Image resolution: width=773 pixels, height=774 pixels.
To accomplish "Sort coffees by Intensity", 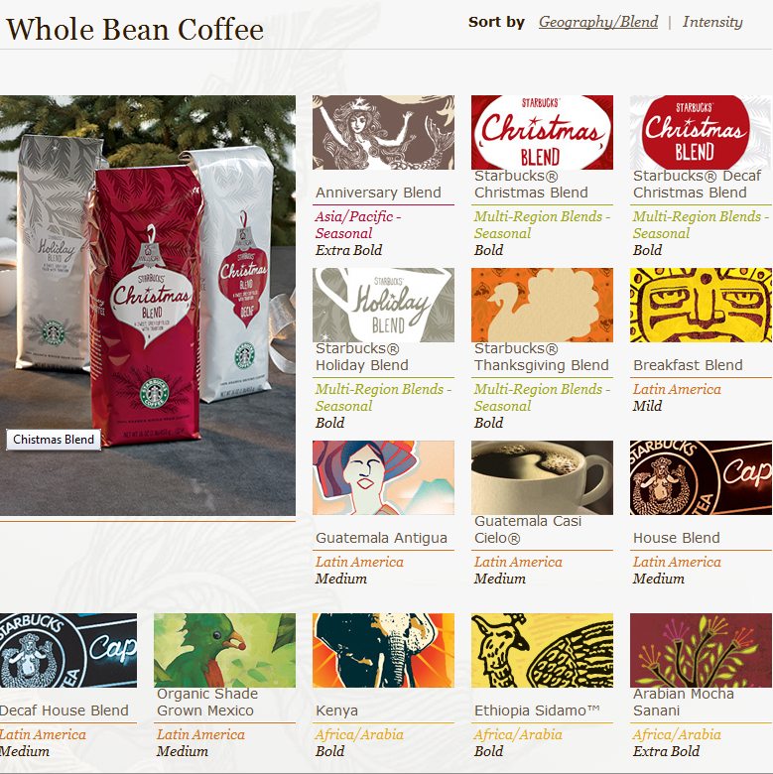I will click(712, 22).
